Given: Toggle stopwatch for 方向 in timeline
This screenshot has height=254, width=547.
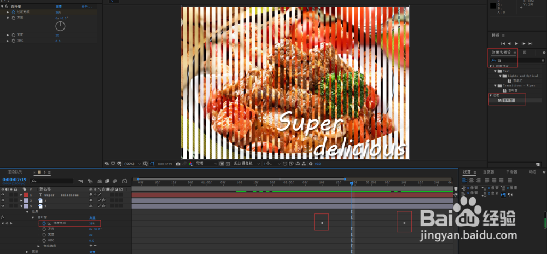Looking at the screenshot, I should coord(44,229).
